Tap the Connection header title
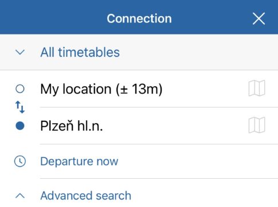This screenshot has width=278, height=207. [x=139, y=18]
